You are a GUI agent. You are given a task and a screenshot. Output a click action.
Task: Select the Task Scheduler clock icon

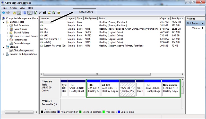click(11, 25)
